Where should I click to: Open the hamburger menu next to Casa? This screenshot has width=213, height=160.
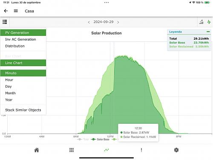16,11
